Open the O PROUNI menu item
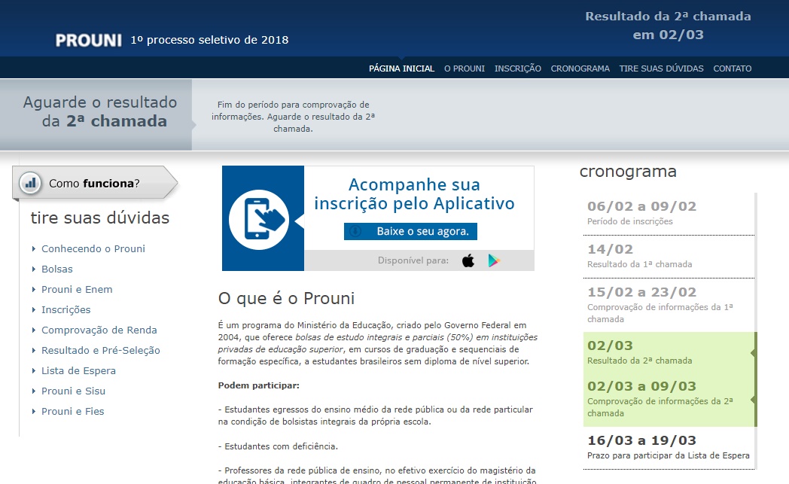Image resolution: width=789 pixels, height=484 pixels. point(465,68)
